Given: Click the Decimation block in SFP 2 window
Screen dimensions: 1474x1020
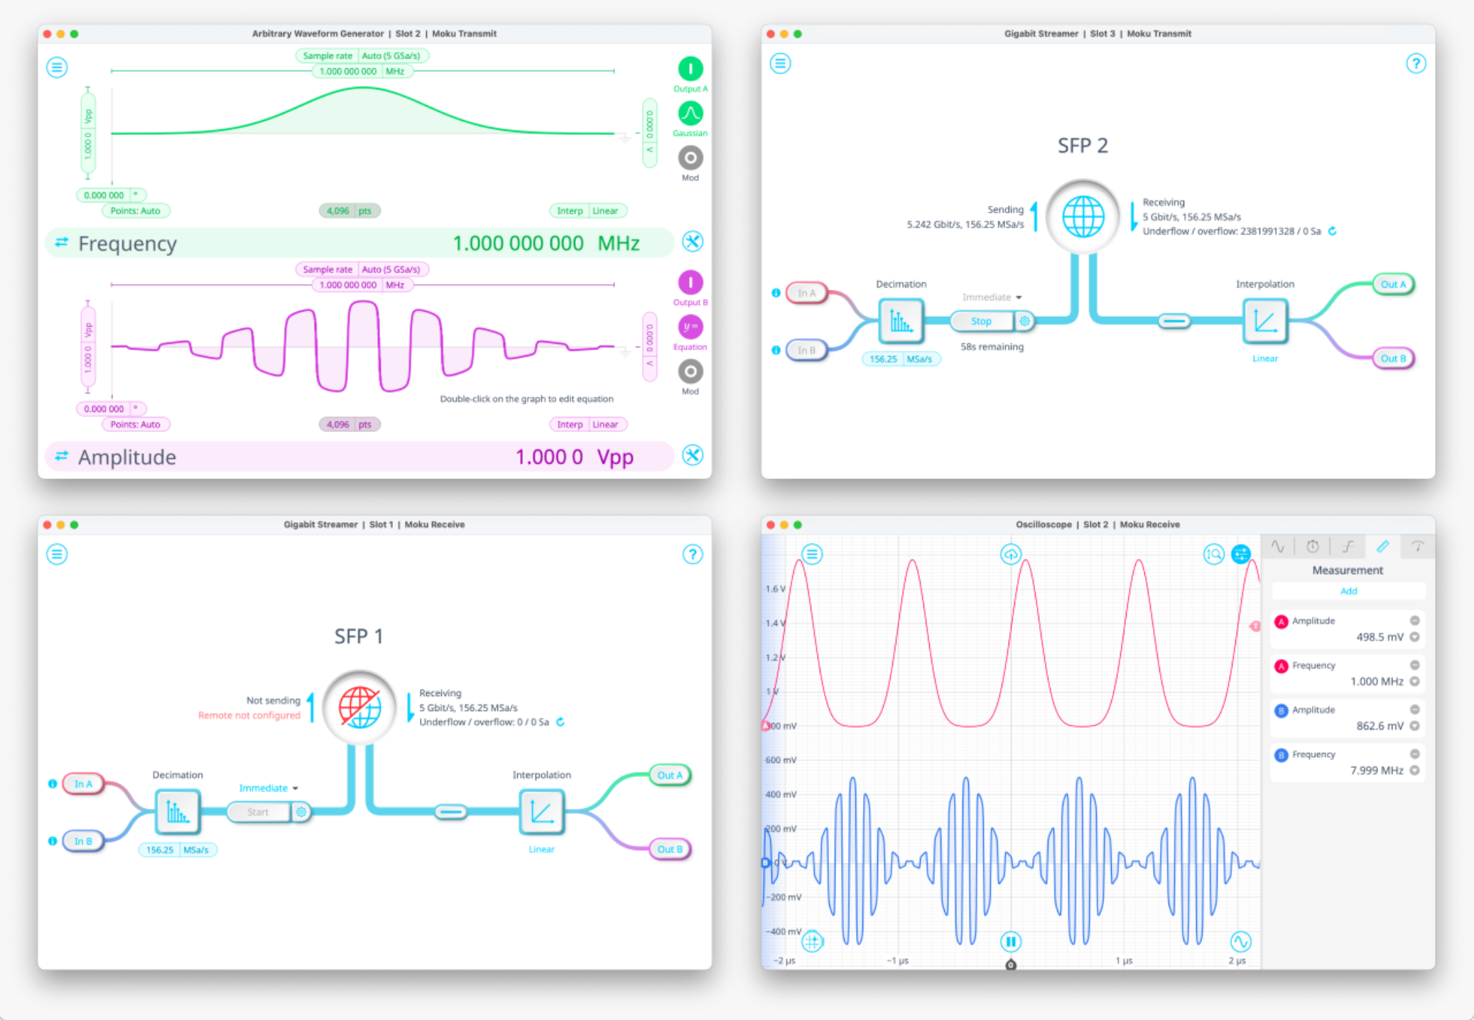Looking at the screenshot, I should [901, 321].
